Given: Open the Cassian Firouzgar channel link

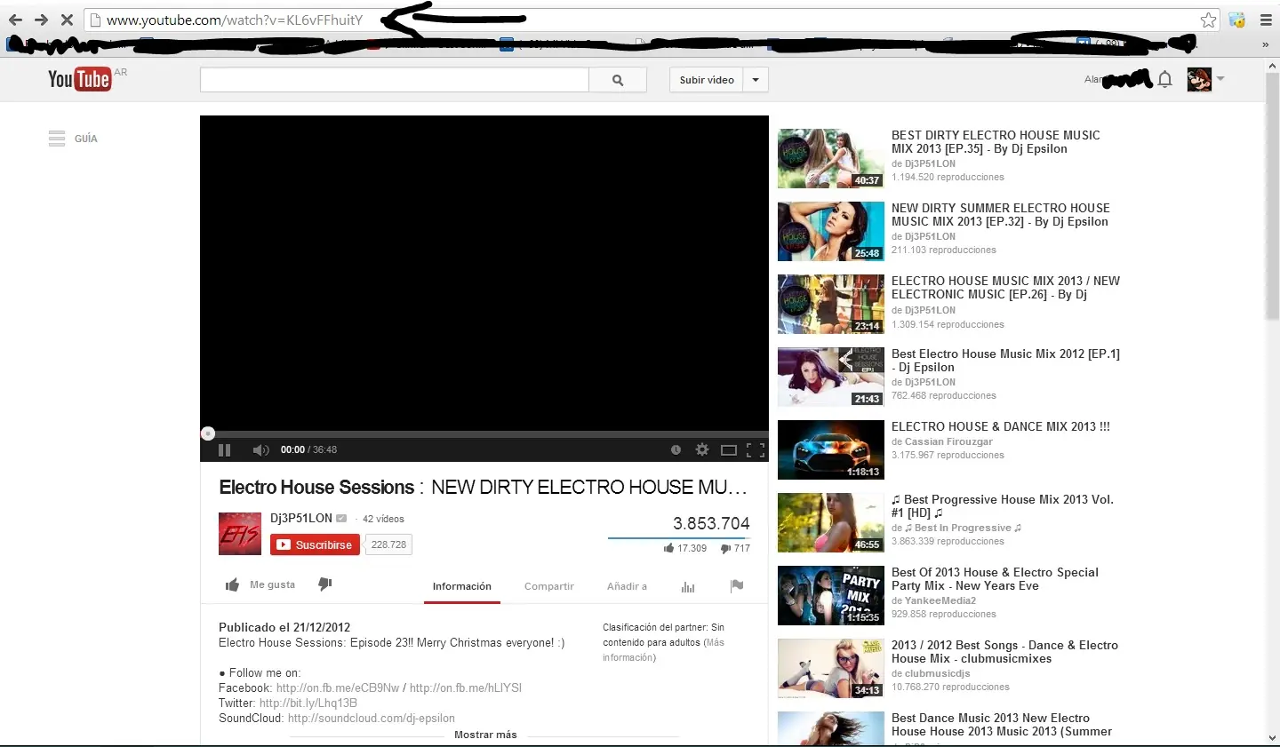Looking at the screenshot, I should pos(948,441).
